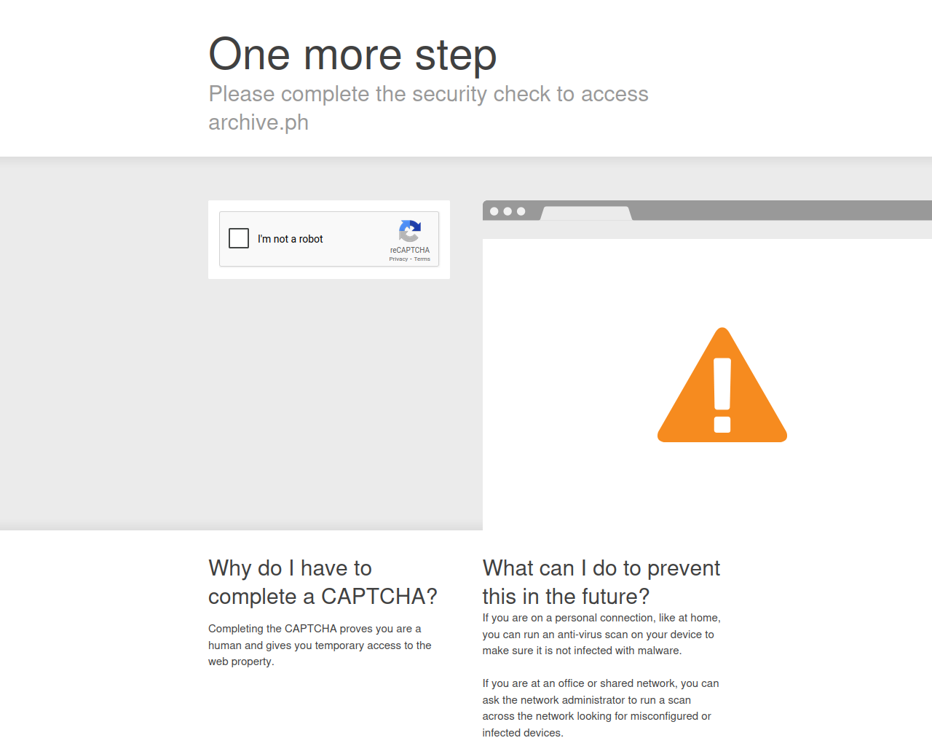Click the middle white dot in browser illustration

coord(508,211)
